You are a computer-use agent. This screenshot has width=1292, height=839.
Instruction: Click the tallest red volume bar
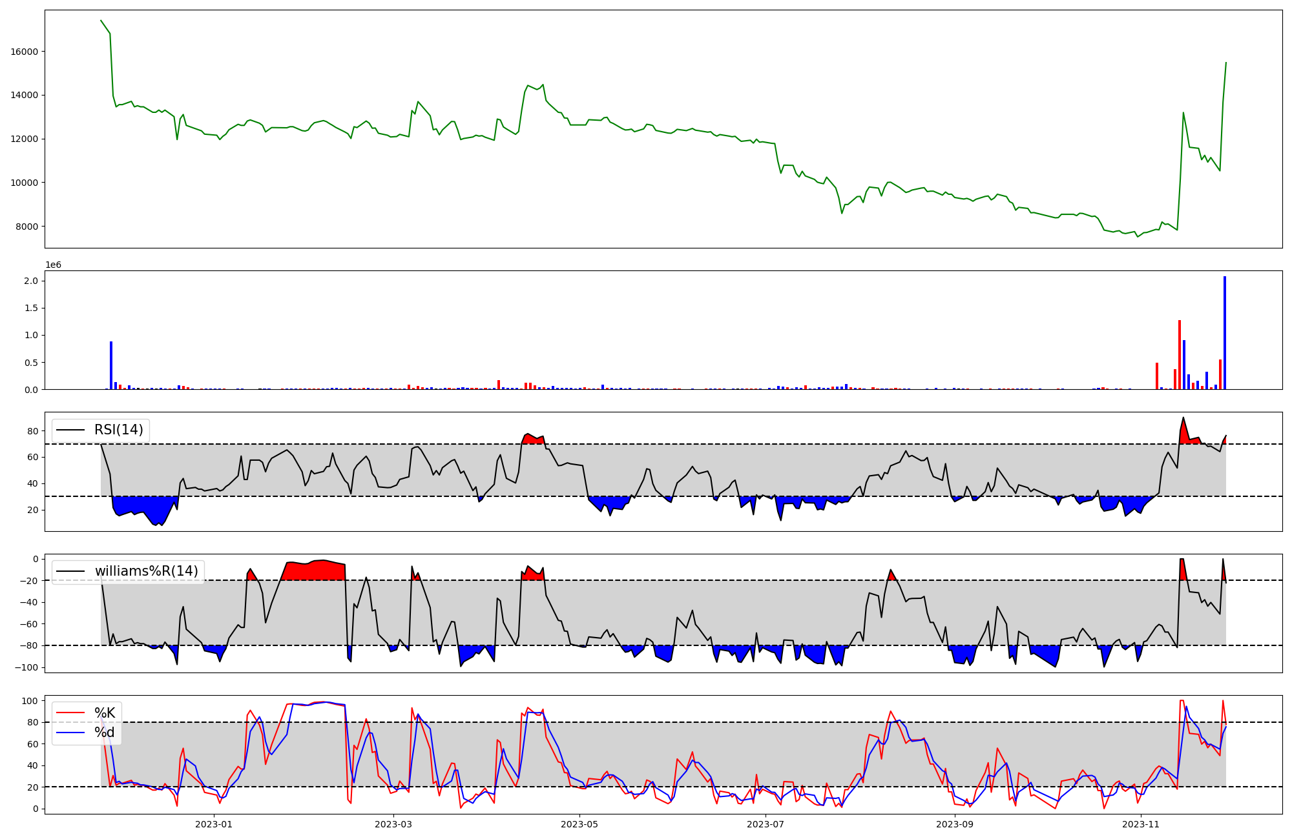pyautogui.click(x=1180, y=354)
